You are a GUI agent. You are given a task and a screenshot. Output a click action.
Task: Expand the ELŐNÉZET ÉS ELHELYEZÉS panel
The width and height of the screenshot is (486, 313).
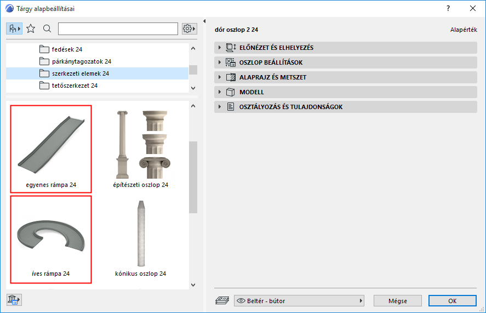[x=346, y=48]
